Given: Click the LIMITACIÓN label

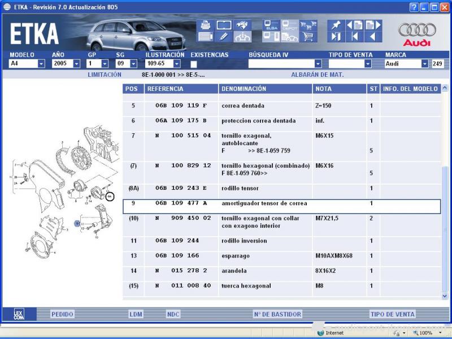Looking at the screenshot, I should (x=105, y=75).
